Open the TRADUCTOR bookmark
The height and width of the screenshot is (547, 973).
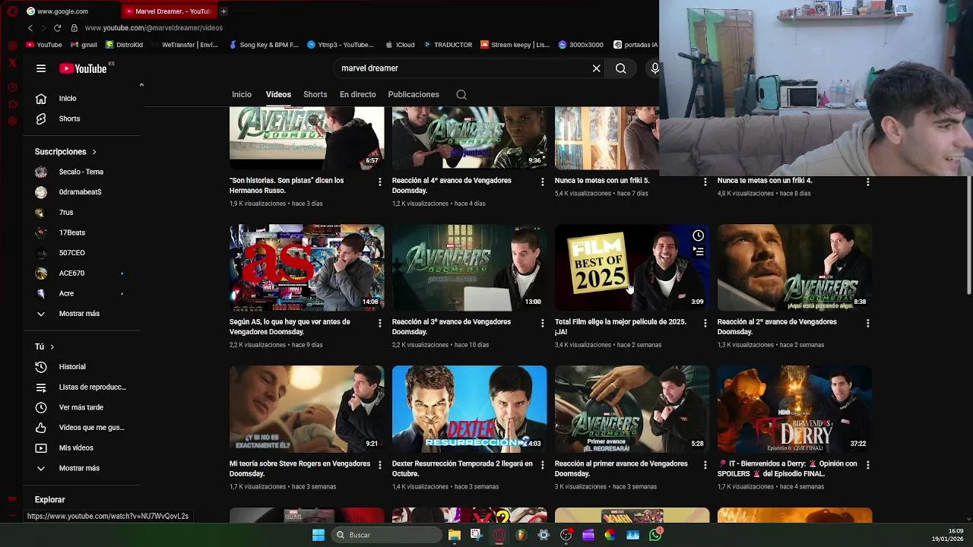[448, 45]
